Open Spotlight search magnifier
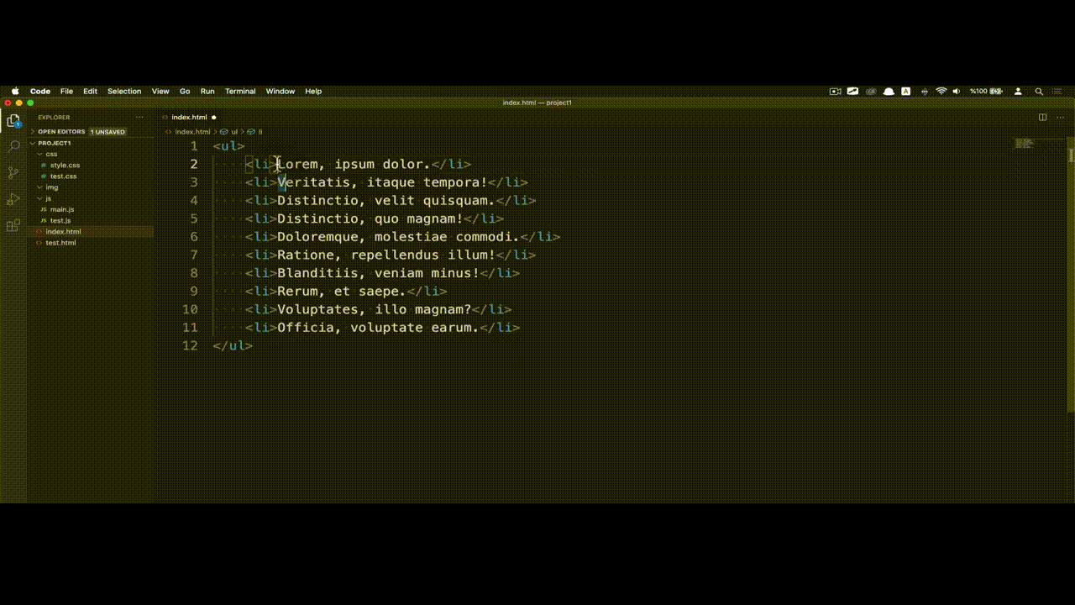 point(1039,91)
